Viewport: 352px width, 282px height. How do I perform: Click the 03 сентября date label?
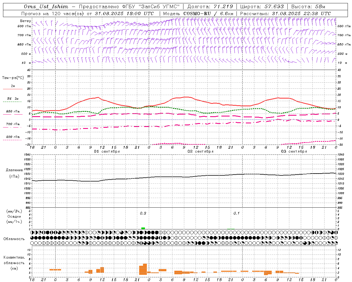click(294, 151)
